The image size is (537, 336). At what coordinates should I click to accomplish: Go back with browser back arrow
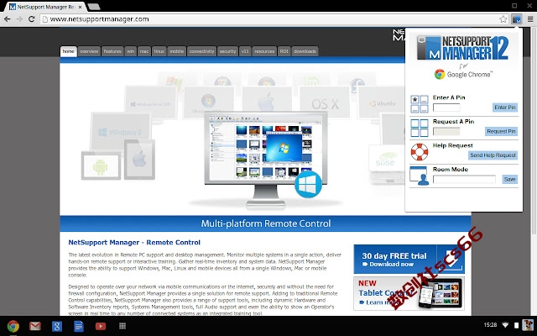tap(8, 19)
